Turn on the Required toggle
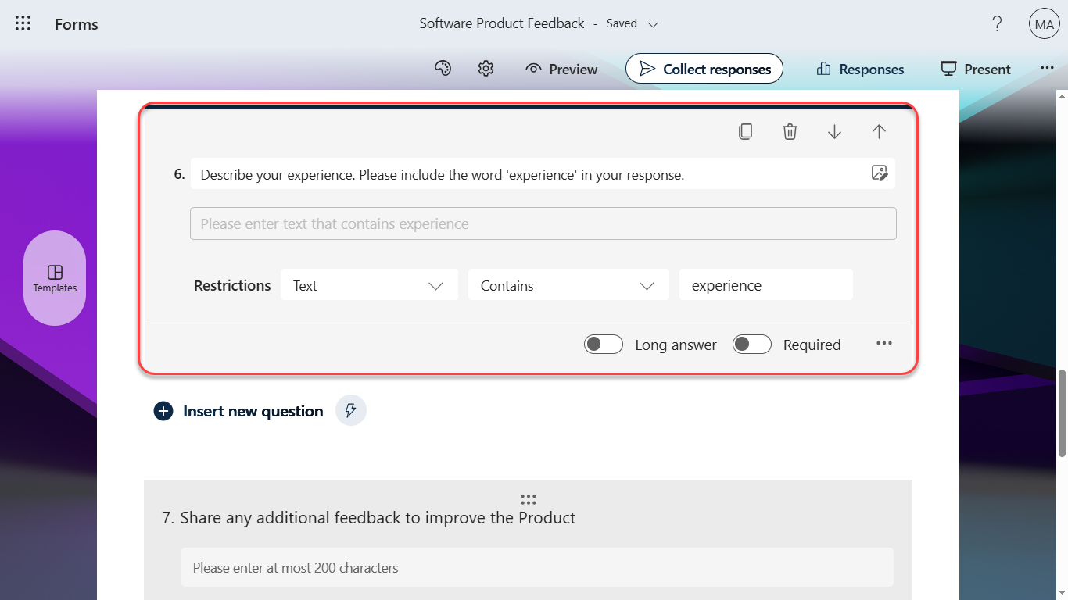 click(x=752, y=345)
